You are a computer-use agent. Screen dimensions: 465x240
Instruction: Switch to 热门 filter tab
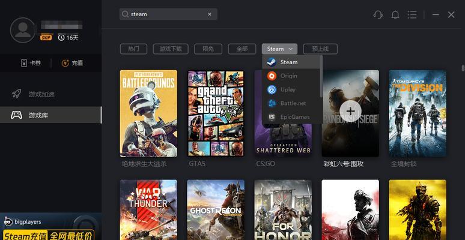pos(133,49)
